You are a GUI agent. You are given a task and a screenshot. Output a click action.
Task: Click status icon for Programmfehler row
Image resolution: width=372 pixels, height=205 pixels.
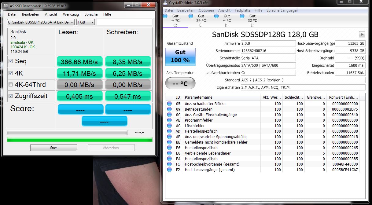point(169,120)
